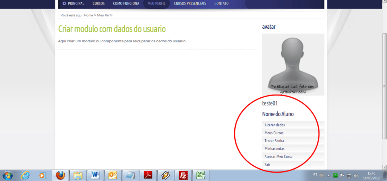The height and width of the screenshot is (181, 387).
Task: Open CURSOS PRESENCIAIS menu item
Action: (190, 4)
